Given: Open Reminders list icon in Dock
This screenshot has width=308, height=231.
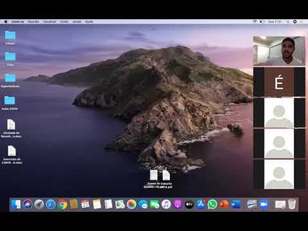Looking at the screenshot, I should tap(108, 205).
